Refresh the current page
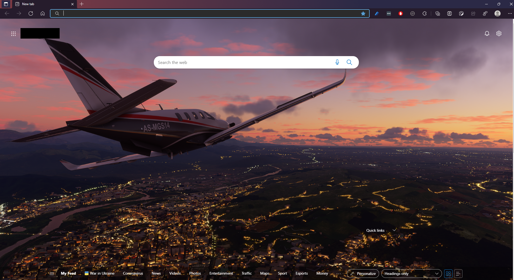 click(31, 13)
